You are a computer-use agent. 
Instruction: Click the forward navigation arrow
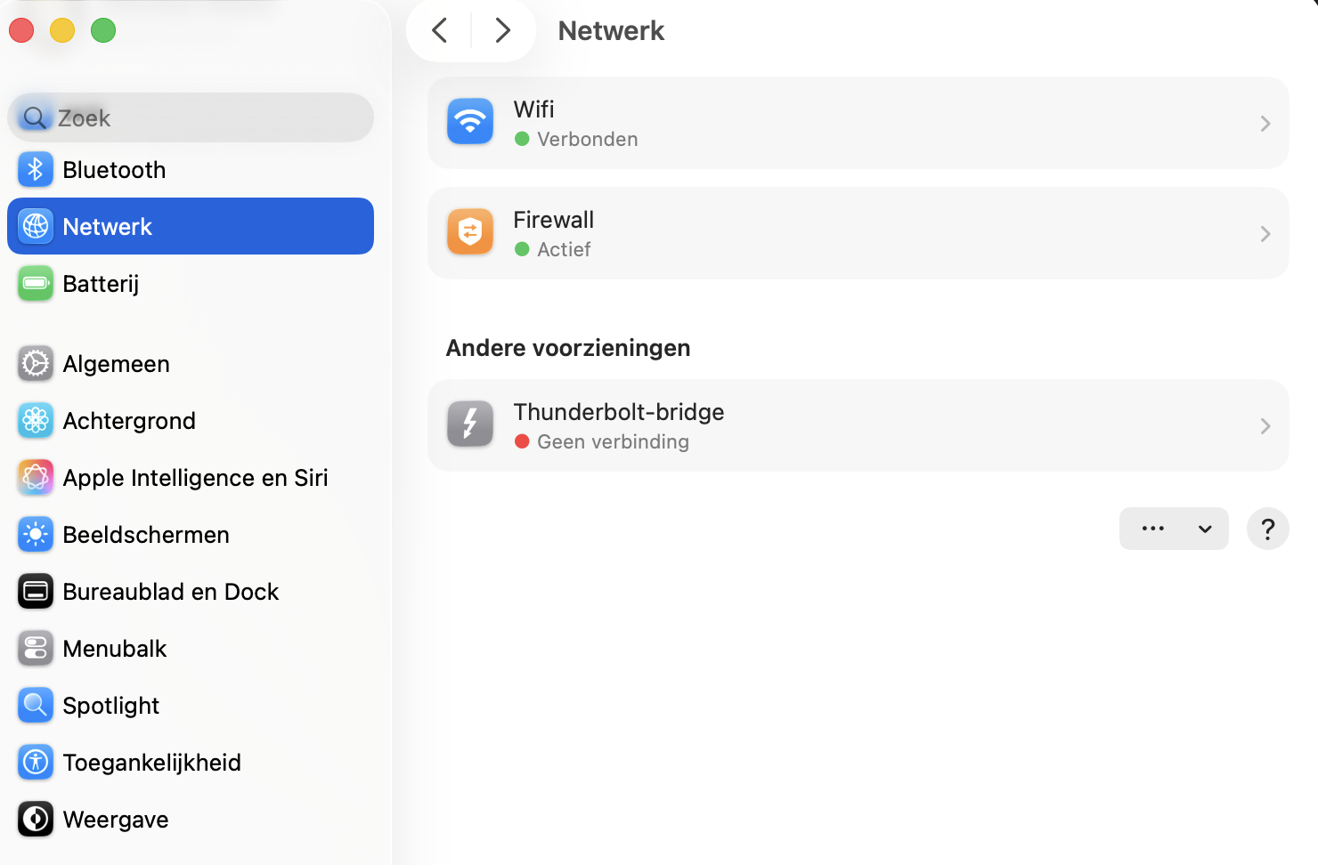[503, 29]
